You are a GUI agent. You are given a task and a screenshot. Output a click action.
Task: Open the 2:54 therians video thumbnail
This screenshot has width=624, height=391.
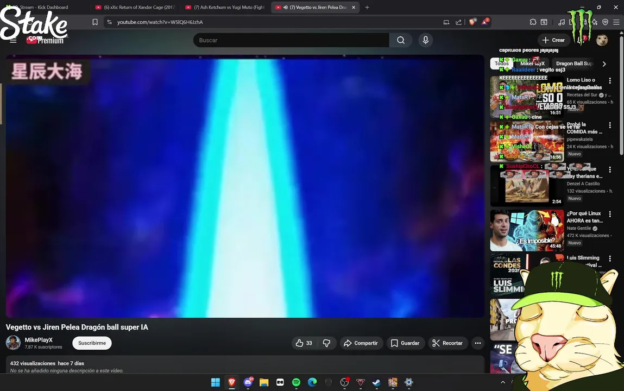click(x=527, y=186)
